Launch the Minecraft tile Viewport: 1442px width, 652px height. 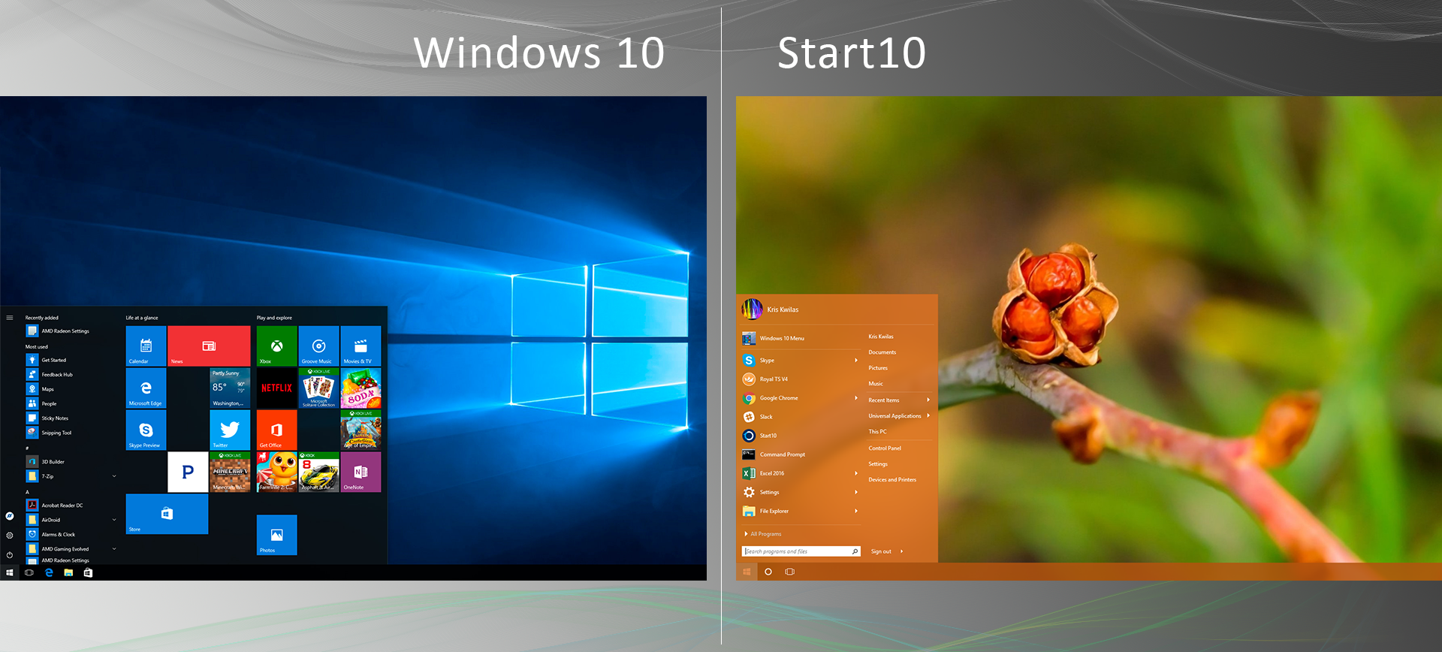click(230, 472)
